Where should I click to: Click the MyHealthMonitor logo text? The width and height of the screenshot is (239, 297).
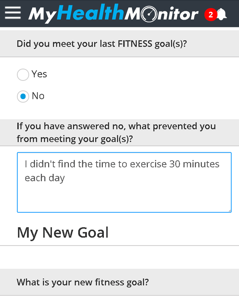[113, 14]
